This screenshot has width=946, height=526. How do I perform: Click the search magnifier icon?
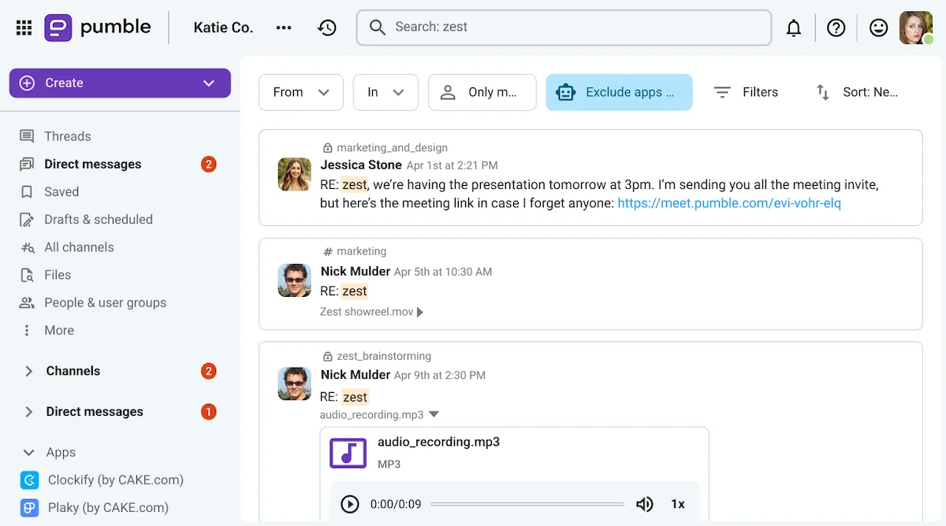pos(378,28)
